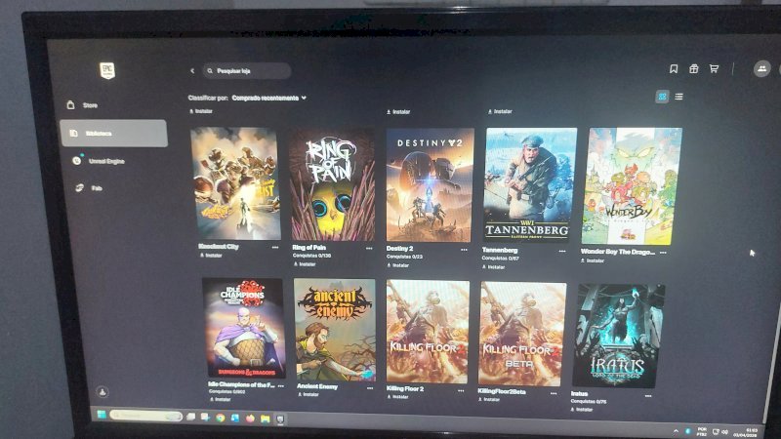Screen dimensions: 781x439
Task: Focus the Pesquisar loja search field
Action: click(247, 70)
